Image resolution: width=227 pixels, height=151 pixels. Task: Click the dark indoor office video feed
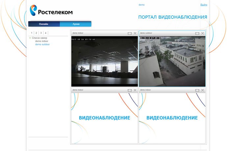105,62
